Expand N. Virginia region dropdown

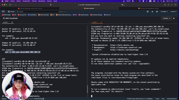click(164, 12)
